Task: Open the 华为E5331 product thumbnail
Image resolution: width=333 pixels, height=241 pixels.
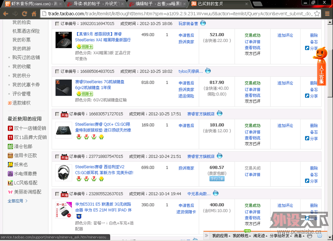Action: (64, 210)
